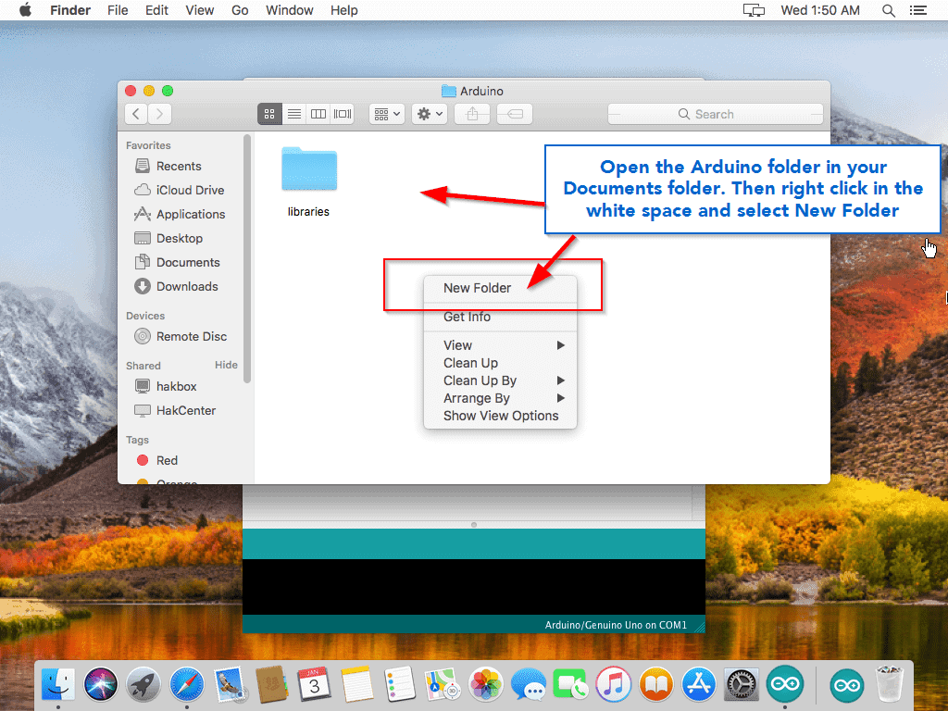The image size is (948, 711).
Task: Switch Finder to icon view
Action: [x=269, y=114]
